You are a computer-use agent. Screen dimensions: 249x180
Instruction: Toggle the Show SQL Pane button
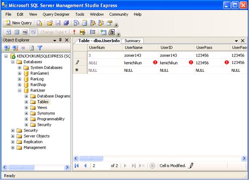(x=25, y=32)
